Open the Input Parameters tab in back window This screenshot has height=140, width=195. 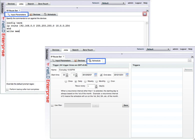(x=17, y=15)
